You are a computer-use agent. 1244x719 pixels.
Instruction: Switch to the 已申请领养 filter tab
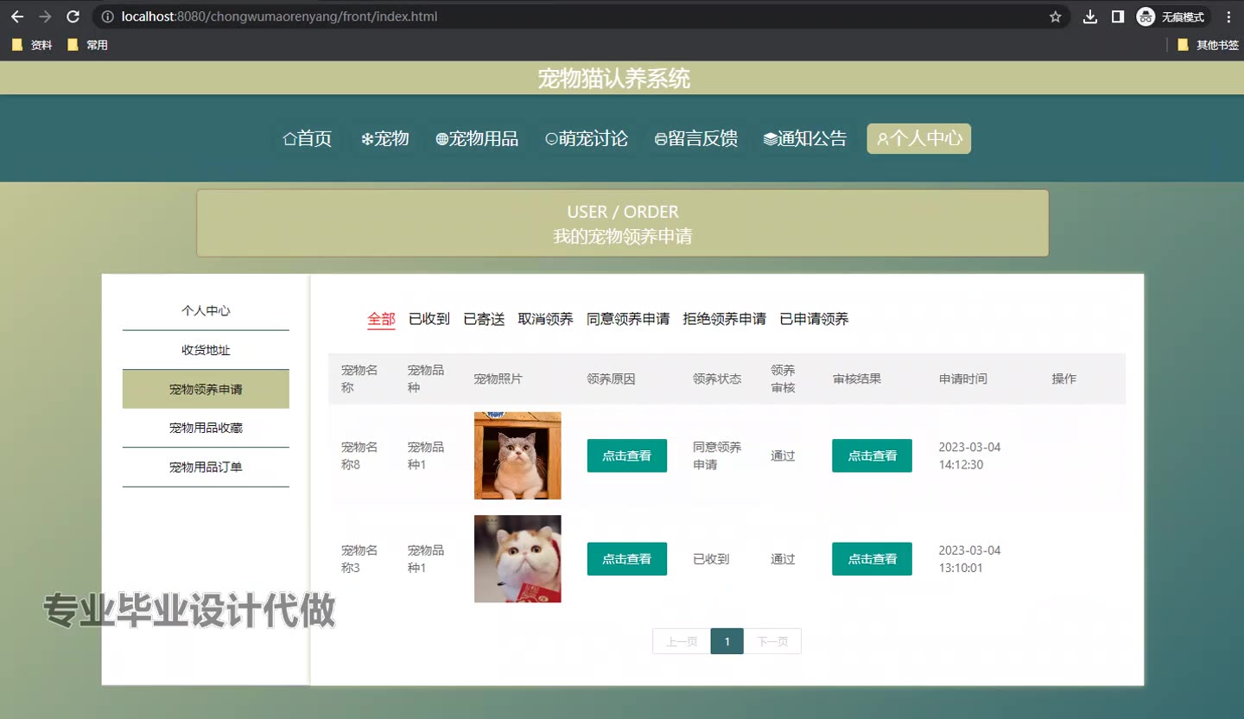point(814,319)
